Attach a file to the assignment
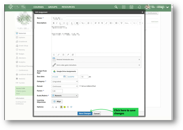 coord(54,55)
